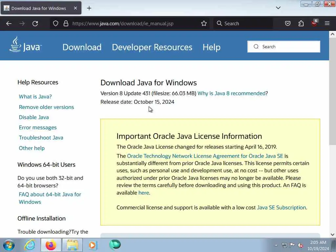This screenshot has height=252, width=336.
Task: Expand the list all tabs arrow
Action: pyautogui.click(x=278, y=8)
